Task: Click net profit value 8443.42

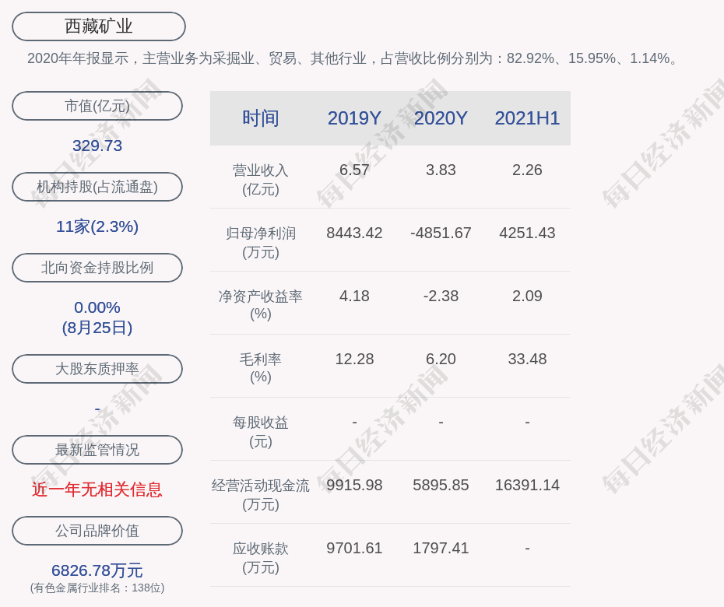Action: tap(354, 233)
